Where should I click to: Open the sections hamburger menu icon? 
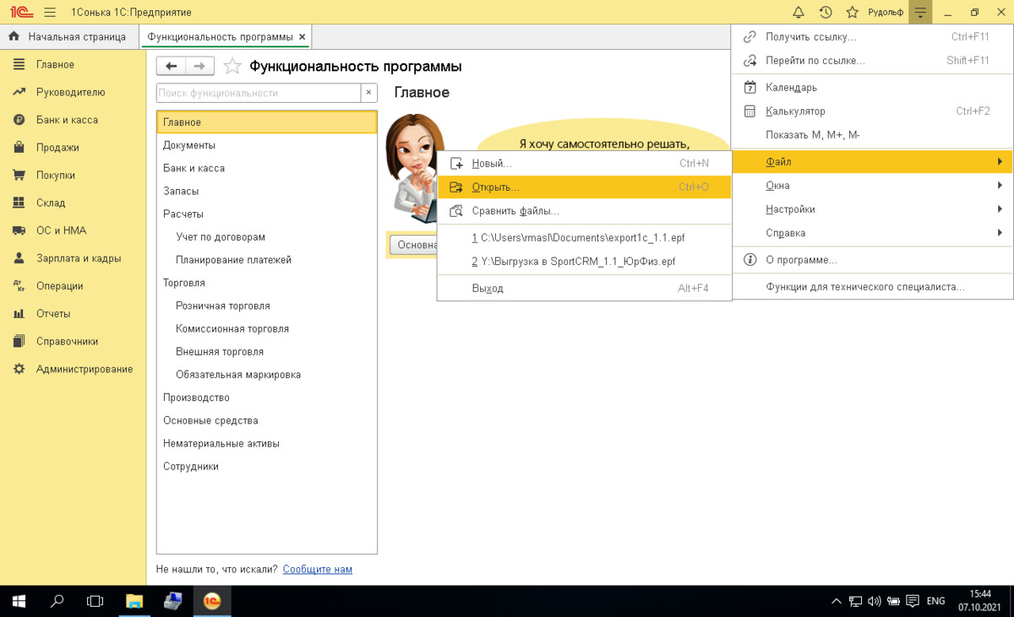click(x=49, y=12)
